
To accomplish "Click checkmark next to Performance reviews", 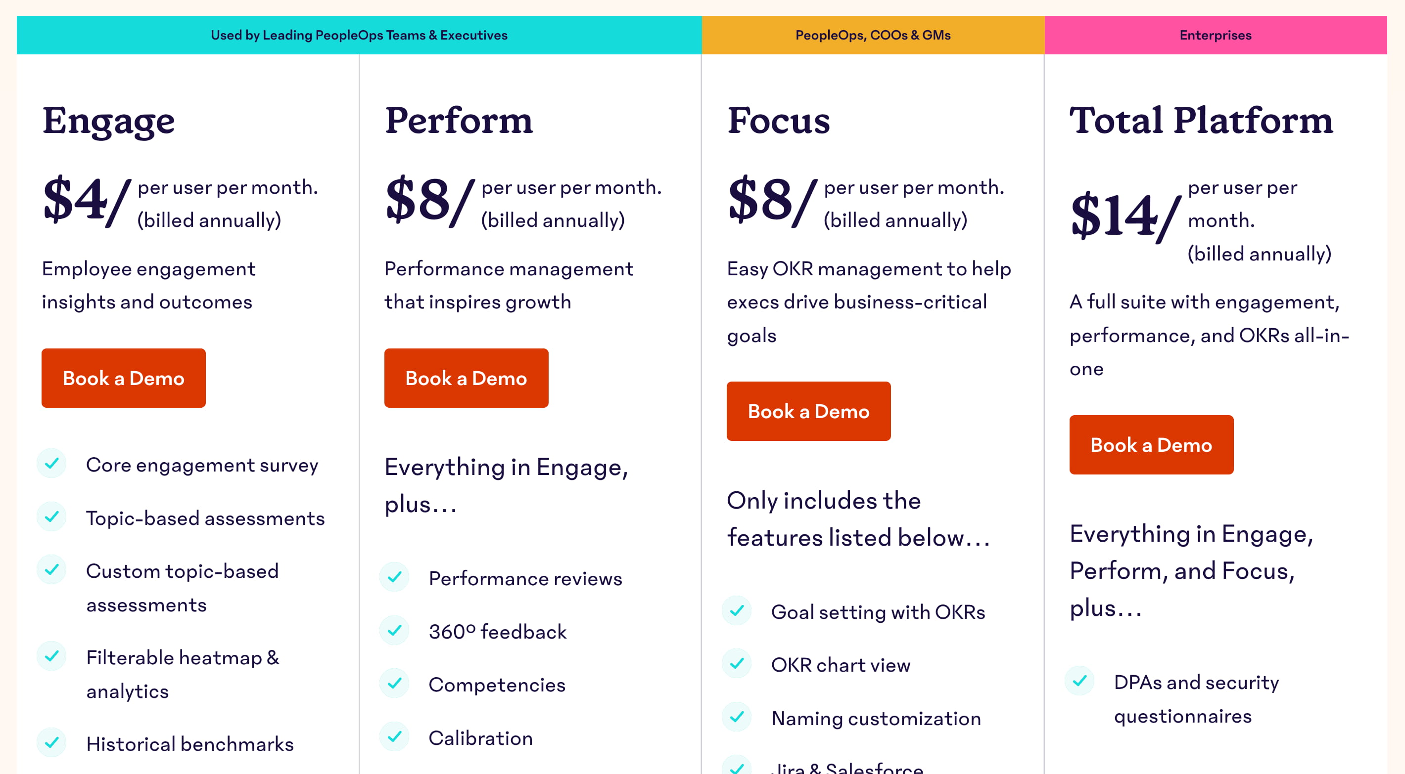I will (394, 577).
